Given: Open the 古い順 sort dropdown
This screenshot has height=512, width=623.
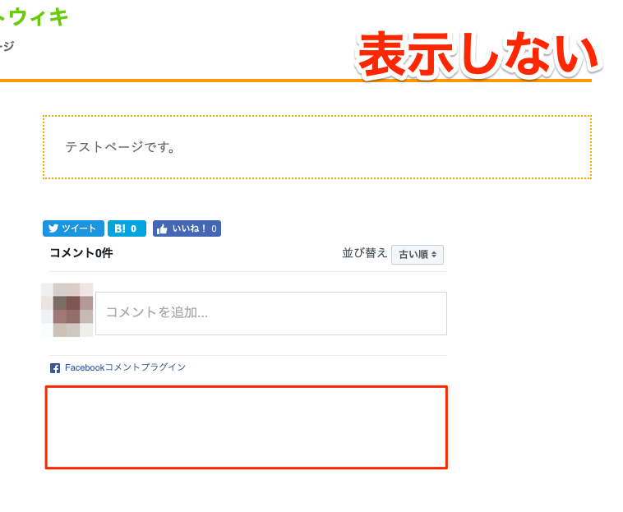Looking at the screenshot, I should coord(418,255).
